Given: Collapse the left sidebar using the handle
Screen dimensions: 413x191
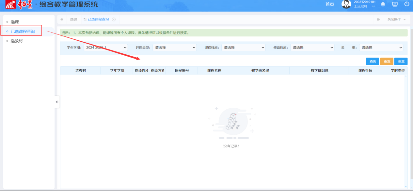Looking at the screenshot, I should [x=57, y=102].
